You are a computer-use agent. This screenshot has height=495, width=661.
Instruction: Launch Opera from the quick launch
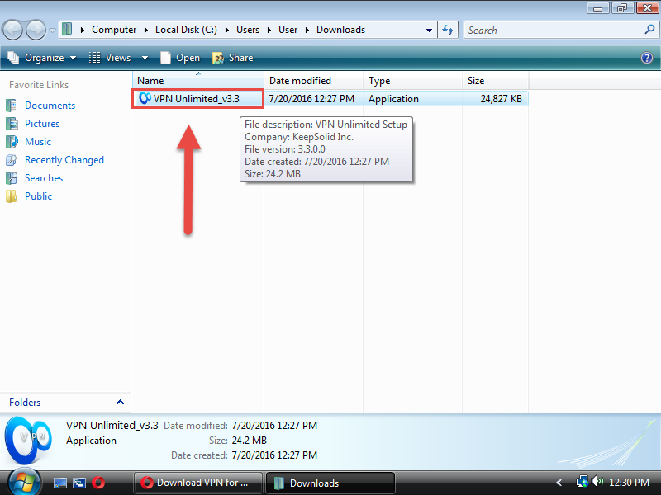coord(98,483)
